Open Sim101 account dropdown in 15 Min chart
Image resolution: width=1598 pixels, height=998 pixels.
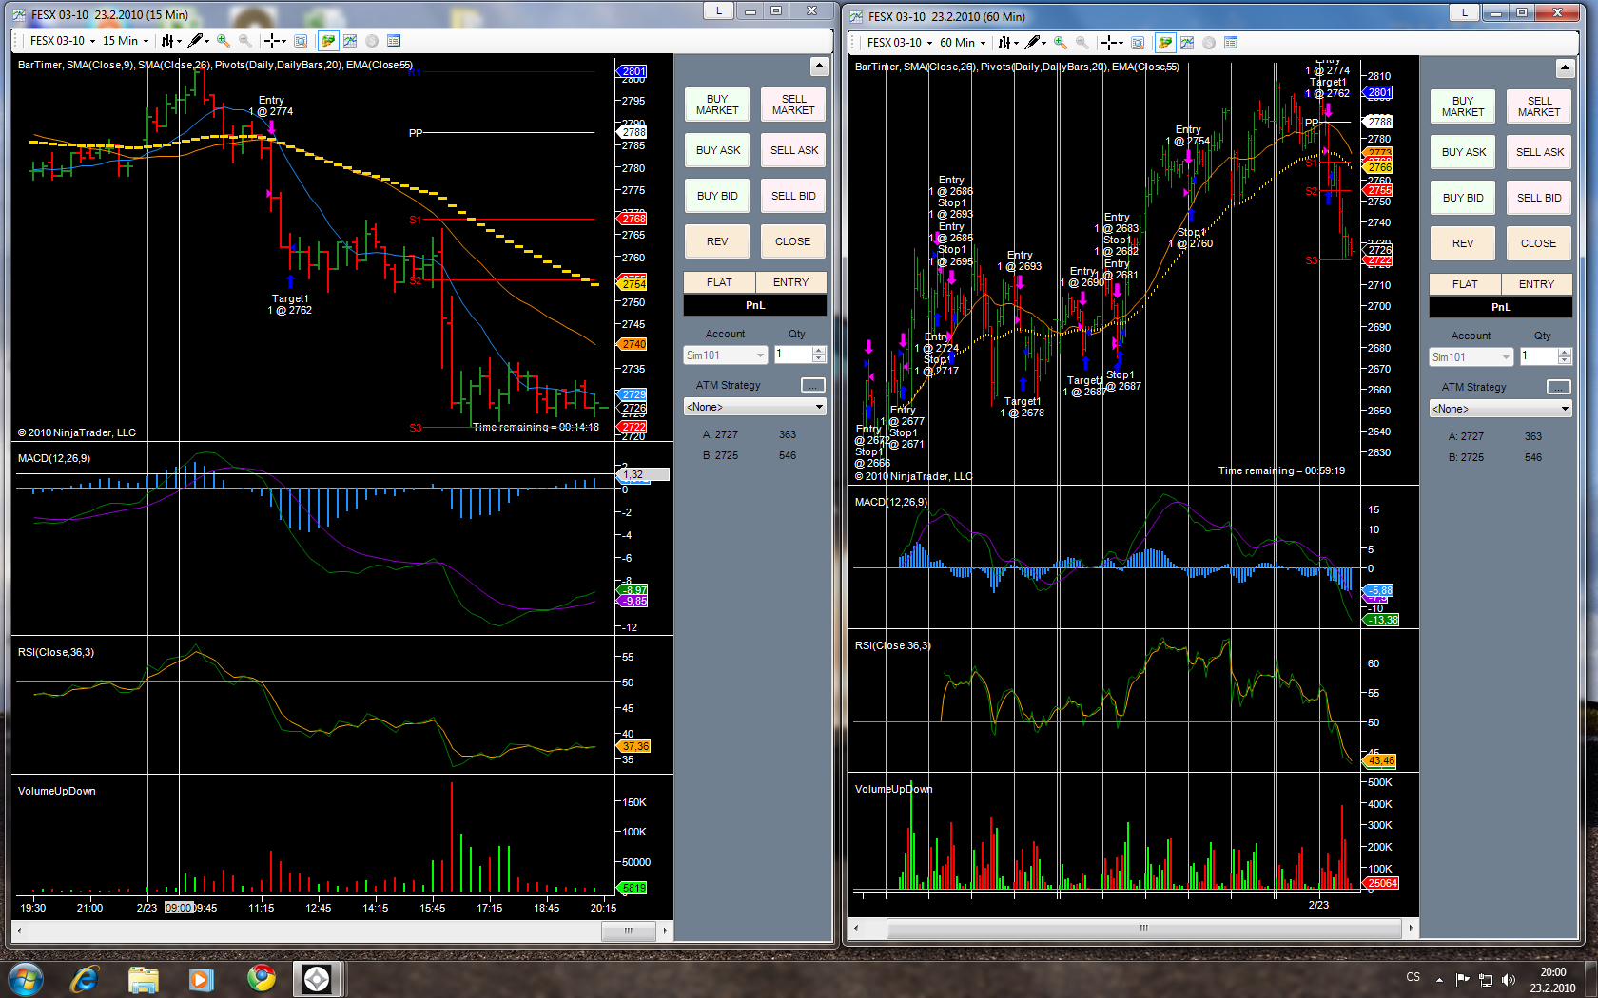pos(725,355)
